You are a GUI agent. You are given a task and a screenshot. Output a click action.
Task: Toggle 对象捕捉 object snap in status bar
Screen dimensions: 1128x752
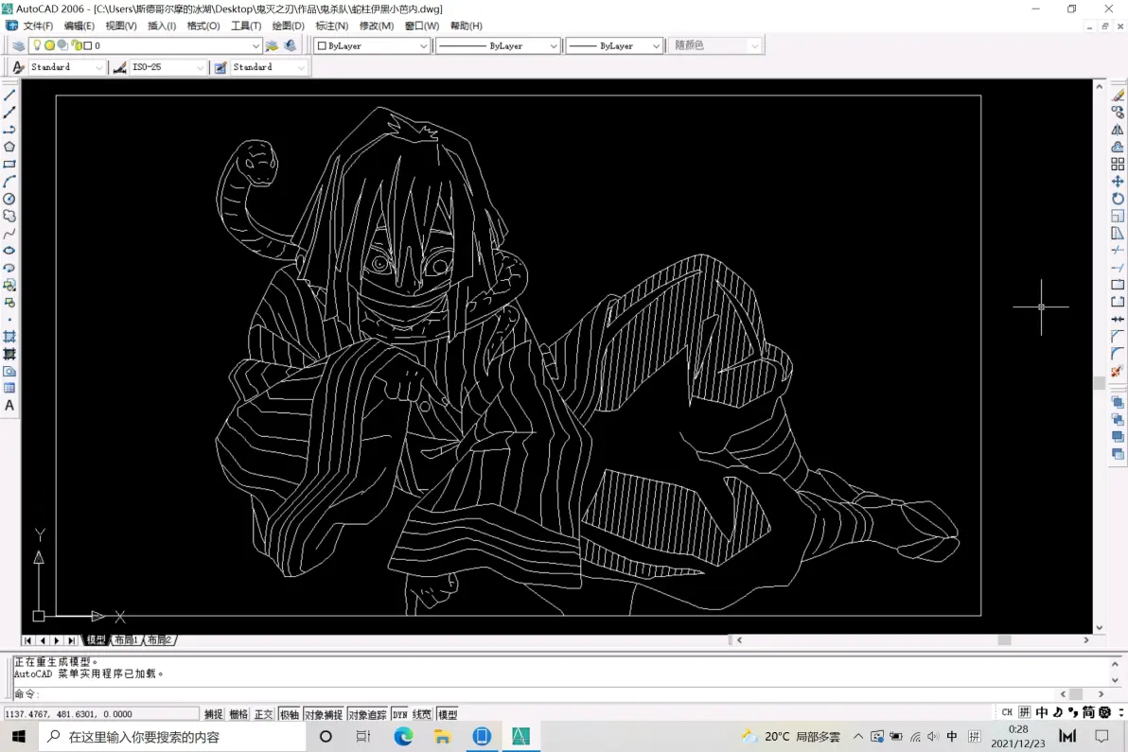324,714
